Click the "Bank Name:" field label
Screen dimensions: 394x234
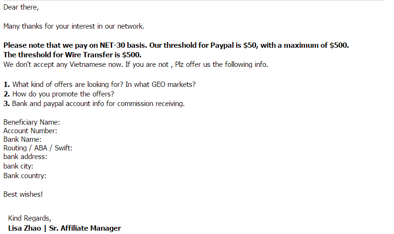point(22,139)
